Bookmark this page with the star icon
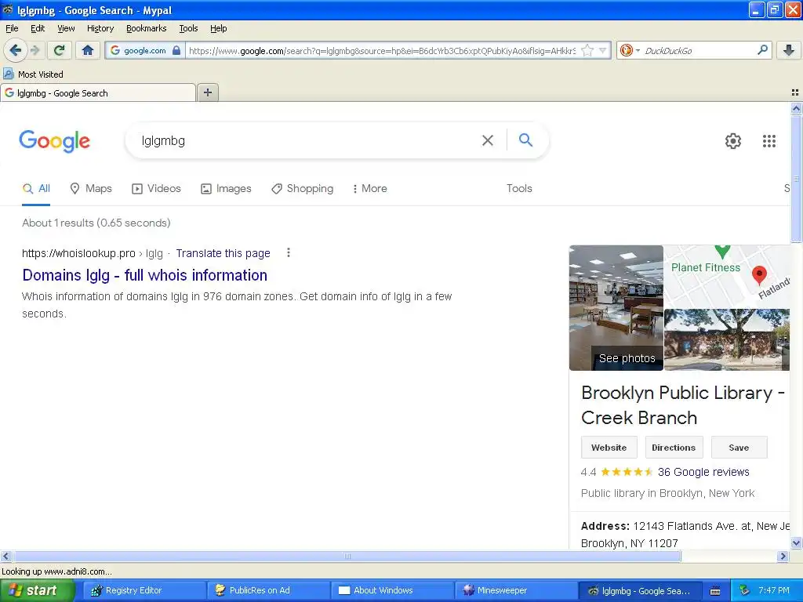The height and width of the screenshot is (602, 803). 587,50
